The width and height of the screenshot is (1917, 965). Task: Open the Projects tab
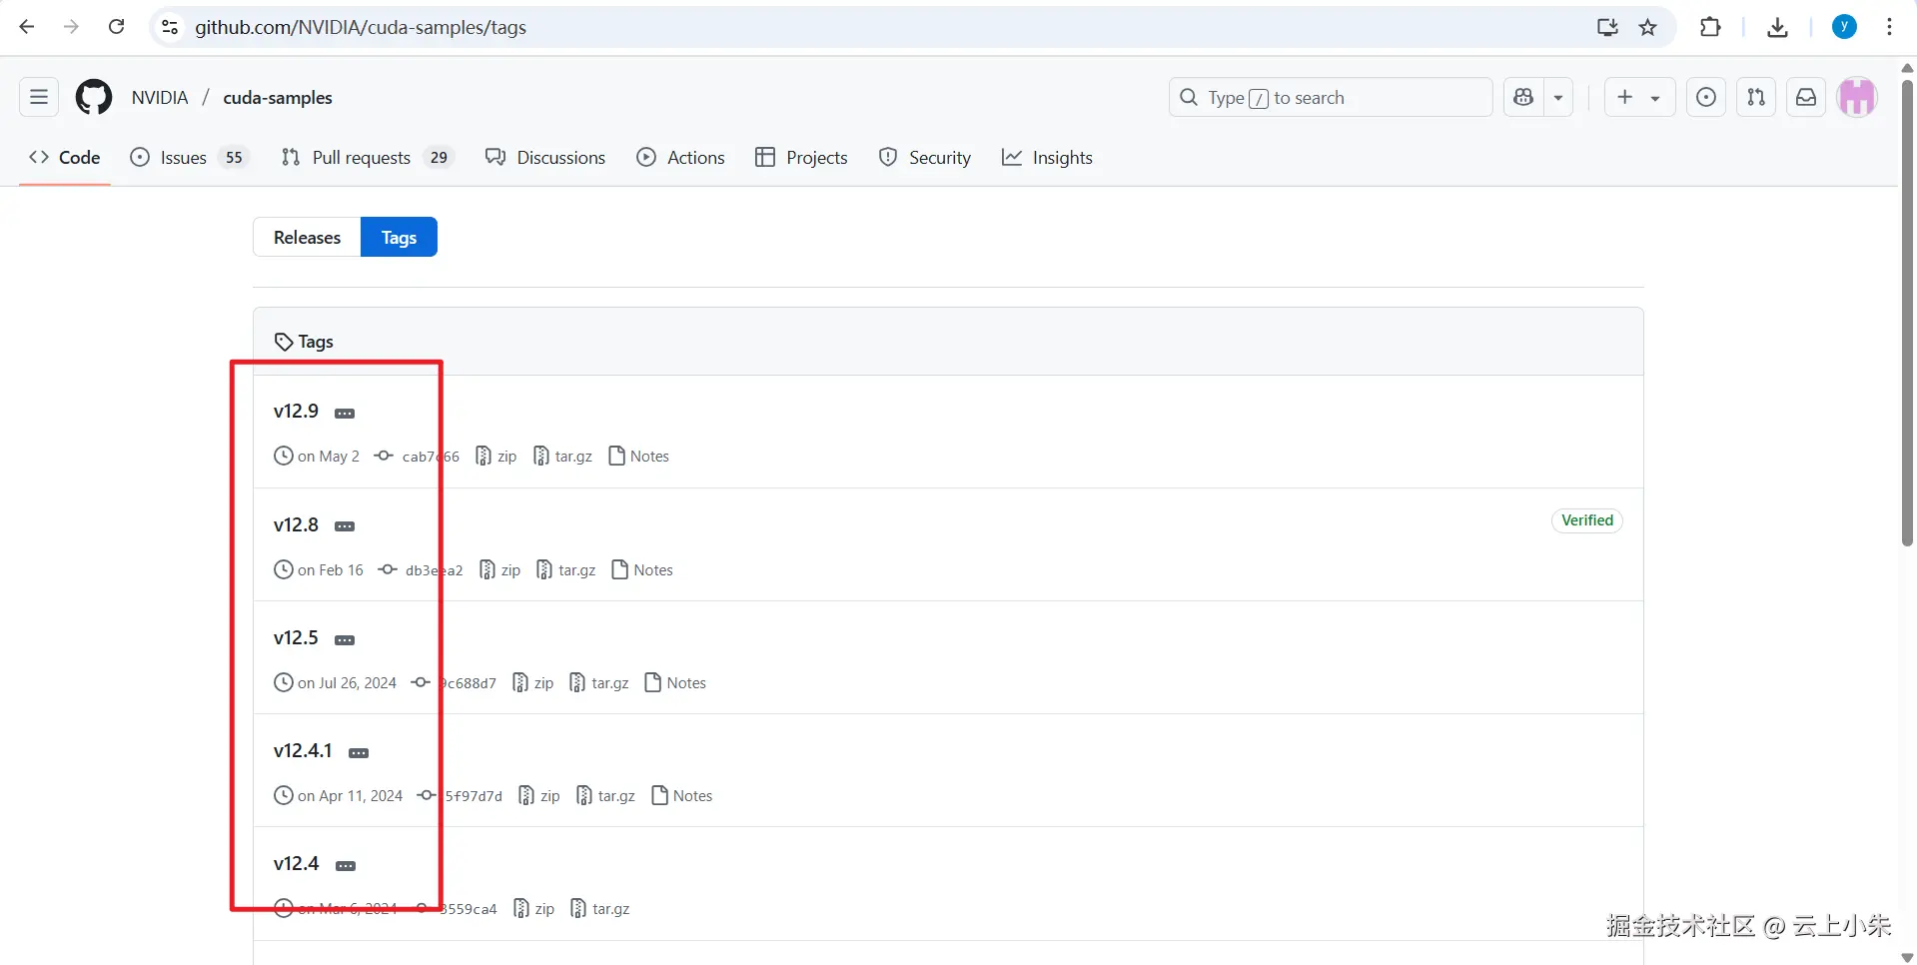point(801,157)
